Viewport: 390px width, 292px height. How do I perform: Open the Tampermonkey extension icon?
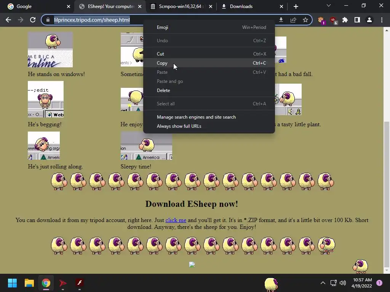click(321, 20)
